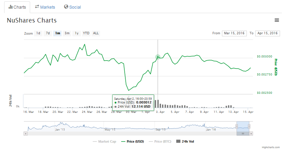Open the Highcharts.com credit link

click(x=271, y=147)
